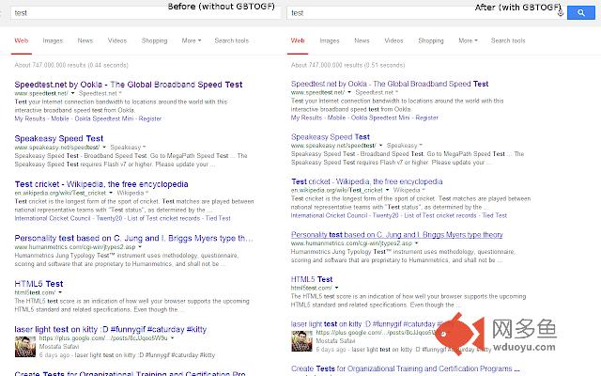Expand the More menu in After panel
The width and height of the screenshot is (601, 376).
click(x=468, y=40)
